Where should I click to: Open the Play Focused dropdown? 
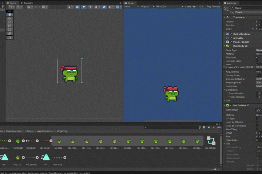[213, 7]
